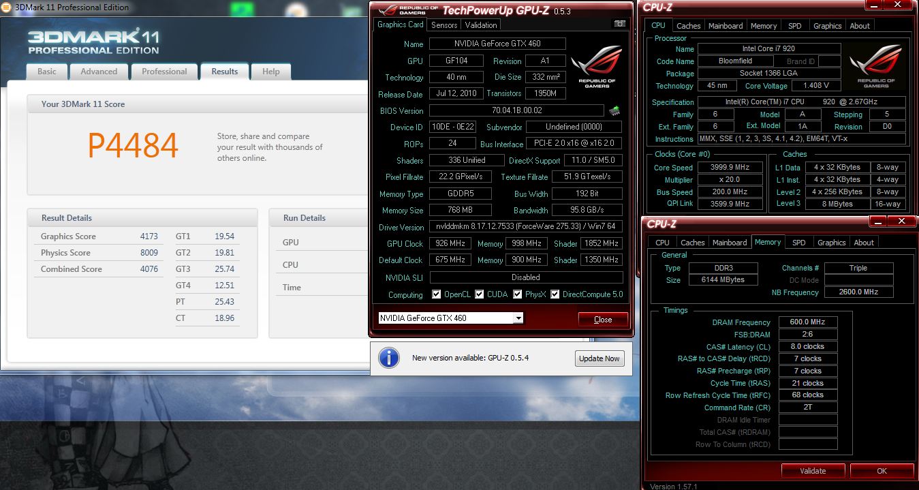The height and width of the screenshot is (490, 919).
Task: Open Caches tab in lower CPU-Z window
Action: pyautogui.click(x=693, y=243)
